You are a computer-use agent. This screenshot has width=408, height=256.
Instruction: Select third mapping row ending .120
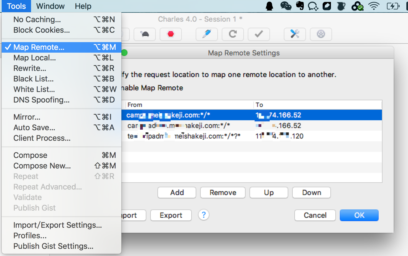click(x=252, y=136)
